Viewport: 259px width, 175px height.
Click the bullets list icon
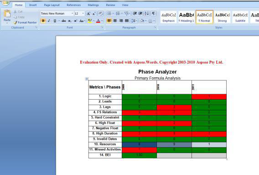pyautogui.click(x=109, y=13)
